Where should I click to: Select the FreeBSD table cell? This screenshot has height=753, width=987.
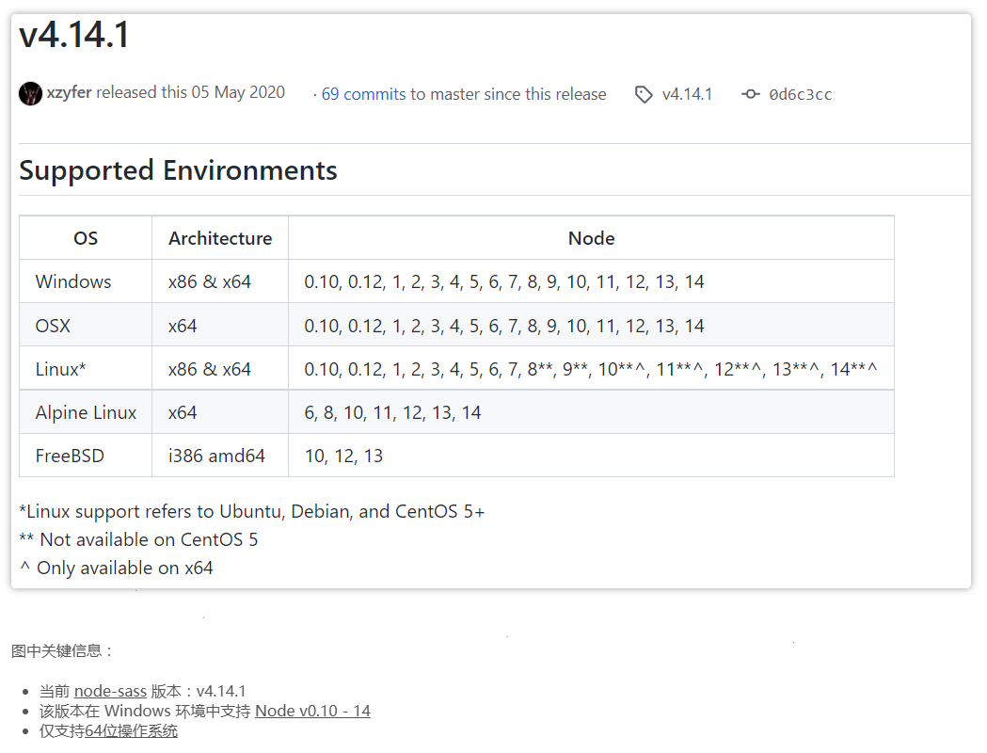tap(86, 456)
